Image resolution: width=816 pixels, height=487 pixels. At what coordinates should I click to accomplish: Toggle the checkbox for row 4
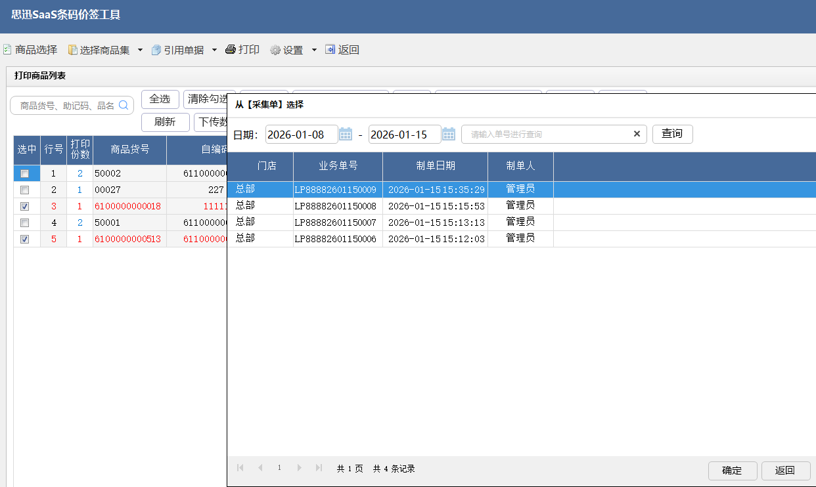(25, 223)
